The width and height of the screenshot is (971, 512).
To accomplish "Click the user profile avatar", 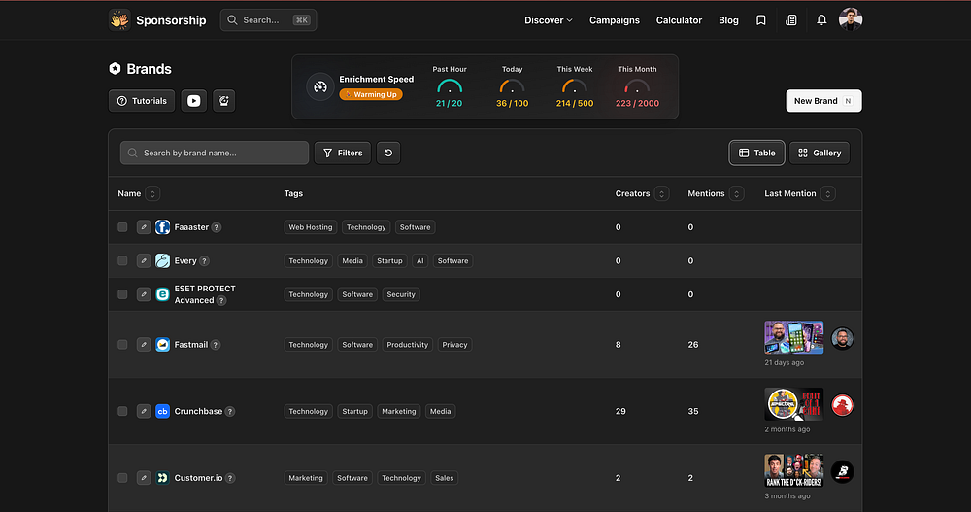I will click(850, 19).
